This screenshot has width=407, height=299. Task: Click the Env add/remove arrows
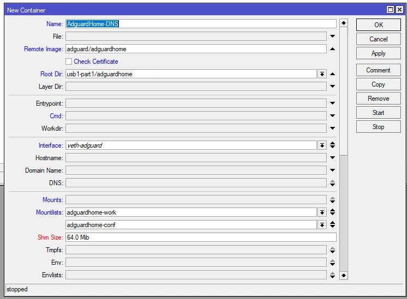pos(332,263)
